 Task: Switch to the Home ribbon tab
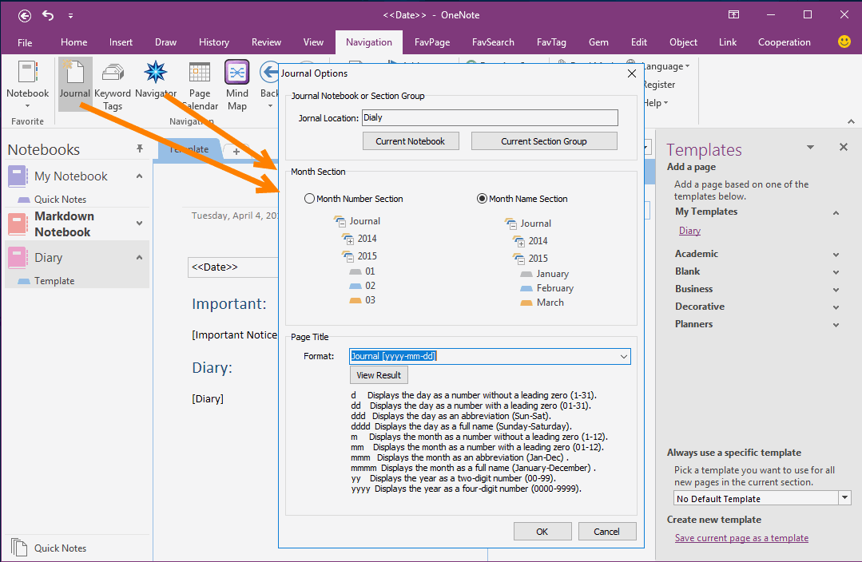73,42
